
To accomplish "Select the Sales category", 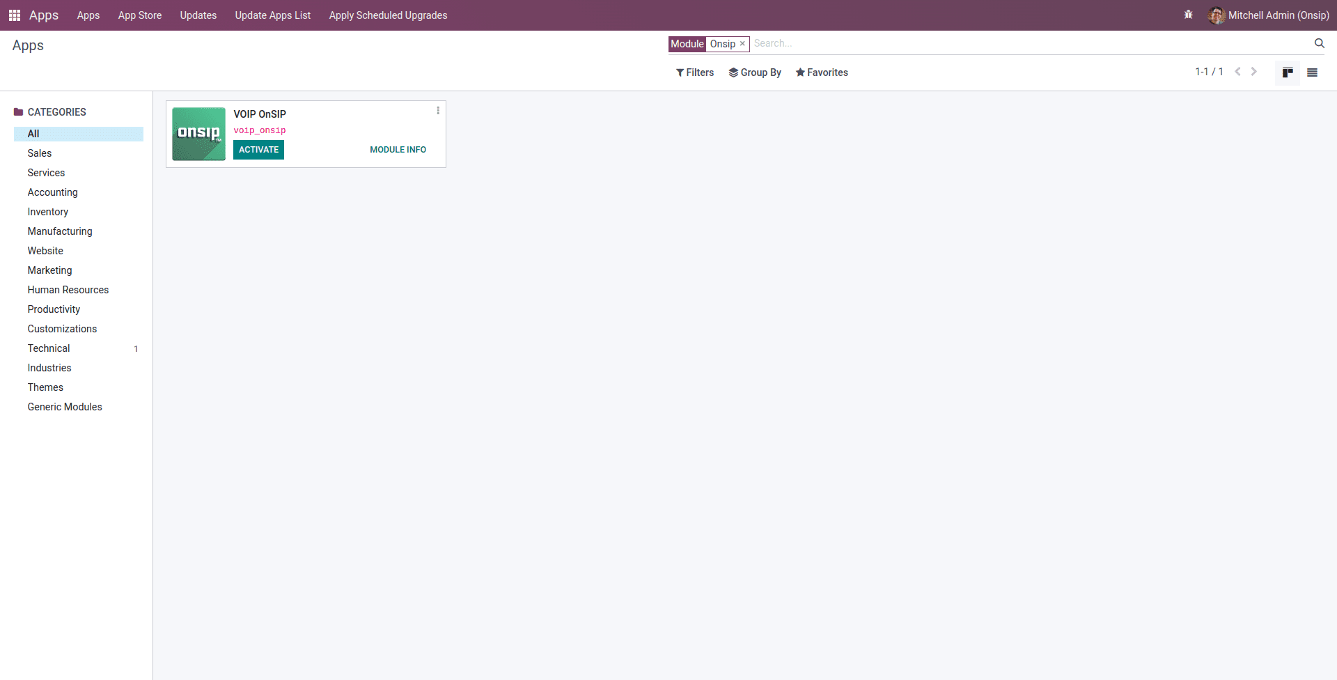I will [79, 153].
